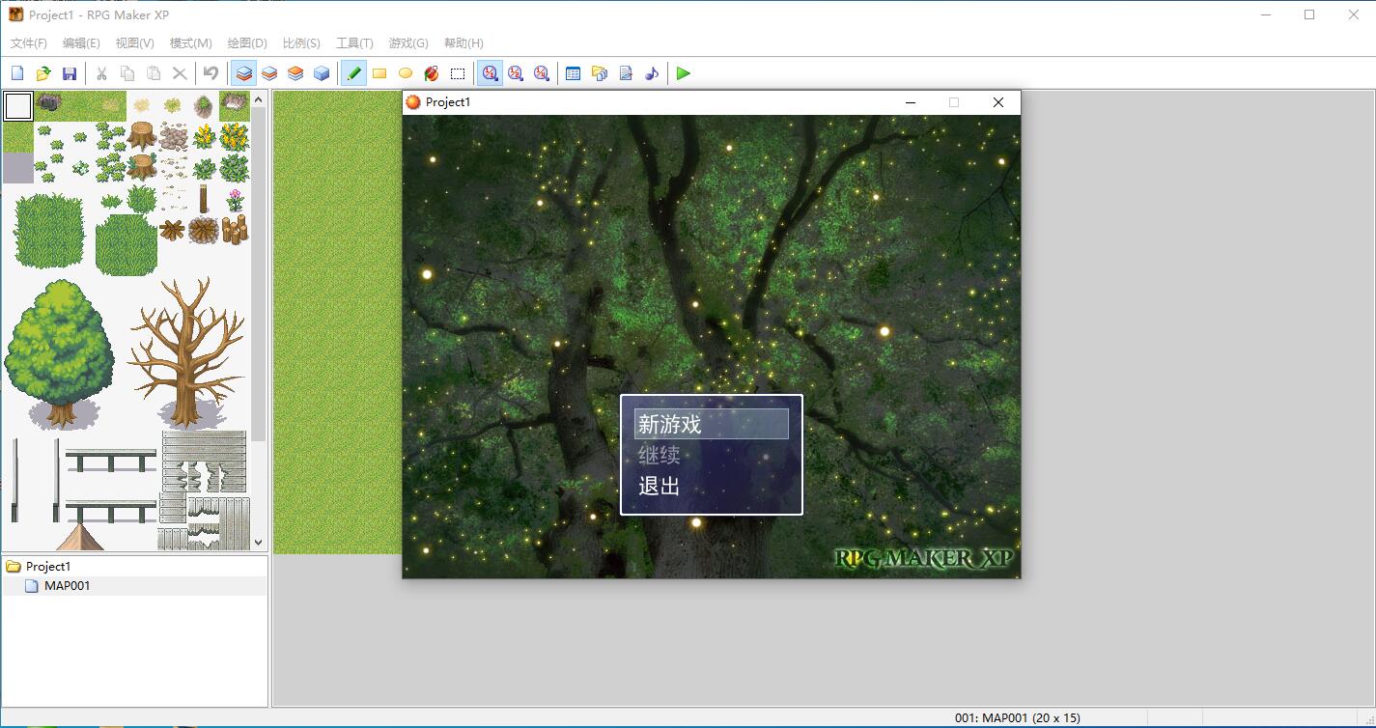Select the Events layer cube icon
1376x728 pixels.
click(x=322, y=73)
